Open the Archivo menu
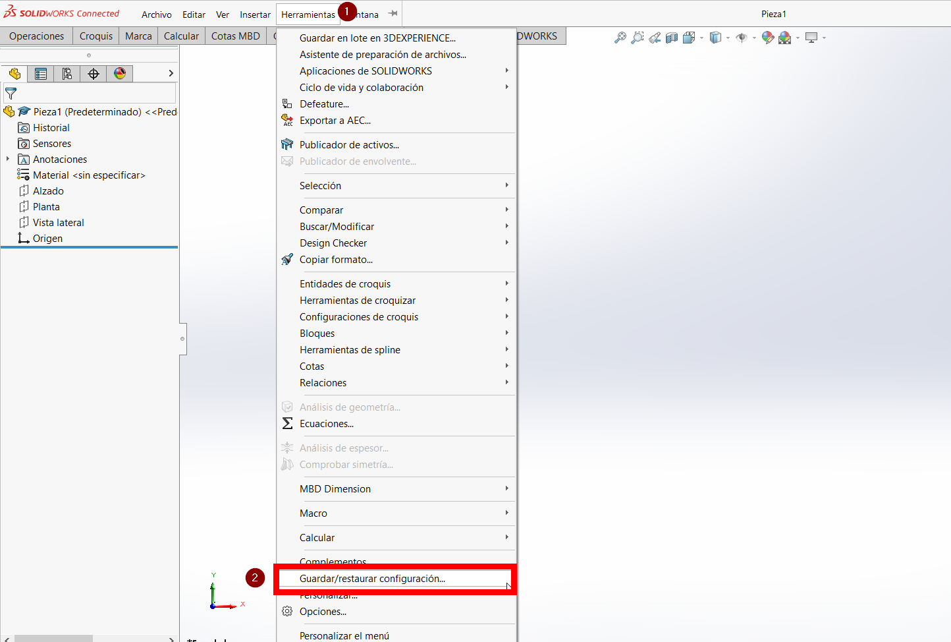 point(157,14)
